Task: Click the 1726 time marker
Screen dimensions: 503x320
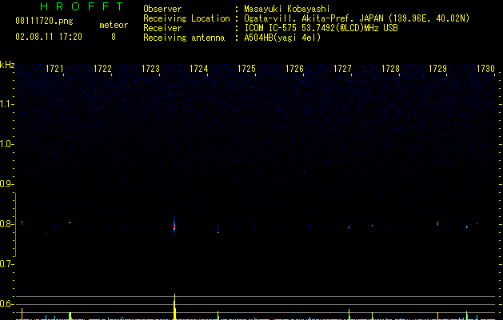Action: pyautogui.click(x=294, y=69)
